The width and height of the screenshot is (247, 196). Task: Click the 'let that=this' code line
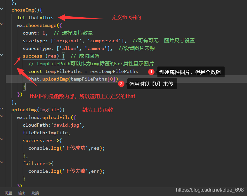[x=35, y=18]
